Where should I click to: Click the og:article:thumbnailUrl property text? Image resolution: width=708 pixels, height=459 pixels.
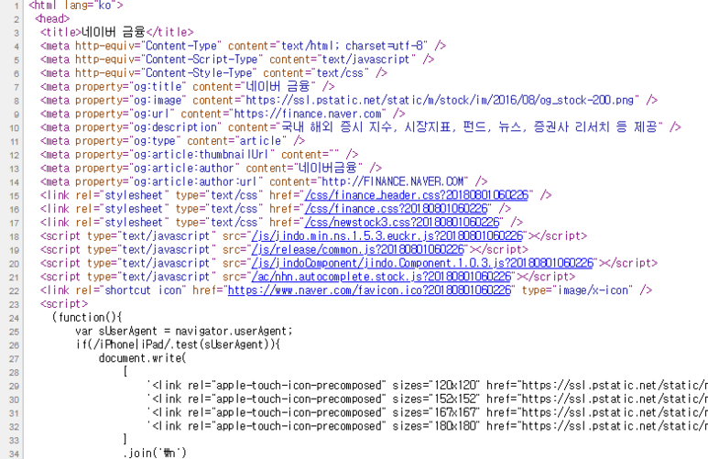pyautogui.click(x=204, y=155)
